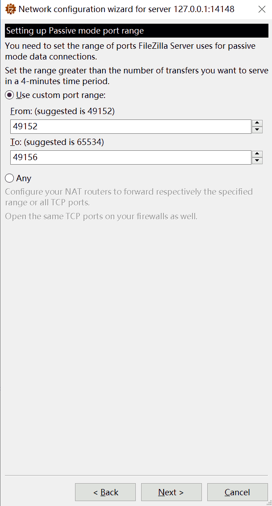The width and height of the screenshot is (272, 506).
Task: Click the Setting up Passive mode heading
Action: point(75,31)
